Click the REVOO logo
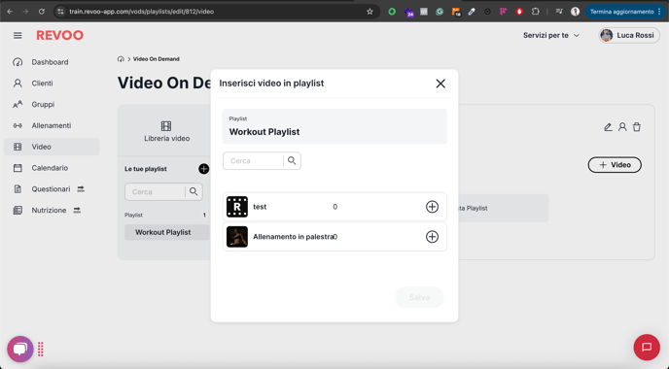The image size is (669, 369). (x=59, y=35)
